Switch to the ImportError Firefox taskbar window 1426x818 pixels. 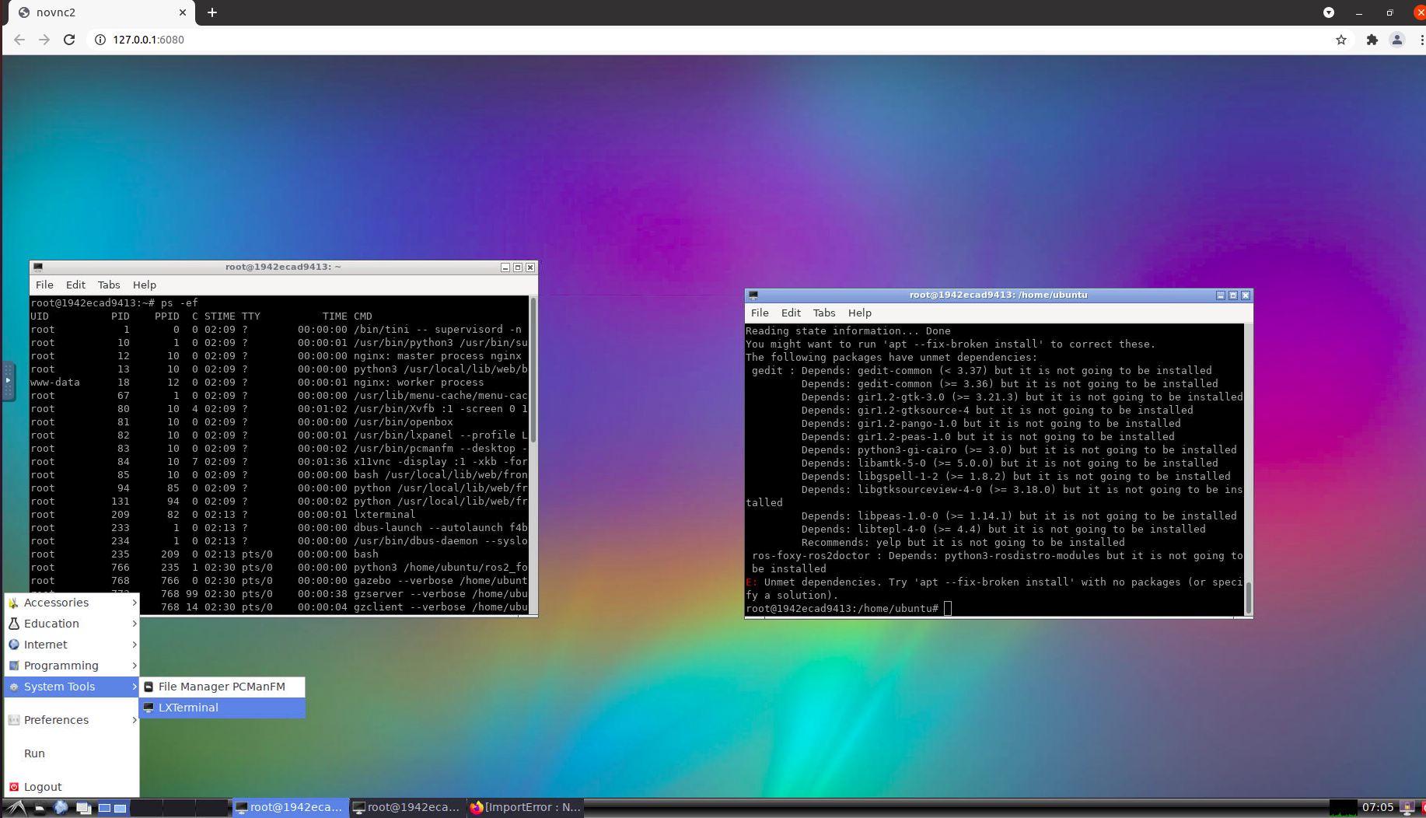tap(526, 808)
